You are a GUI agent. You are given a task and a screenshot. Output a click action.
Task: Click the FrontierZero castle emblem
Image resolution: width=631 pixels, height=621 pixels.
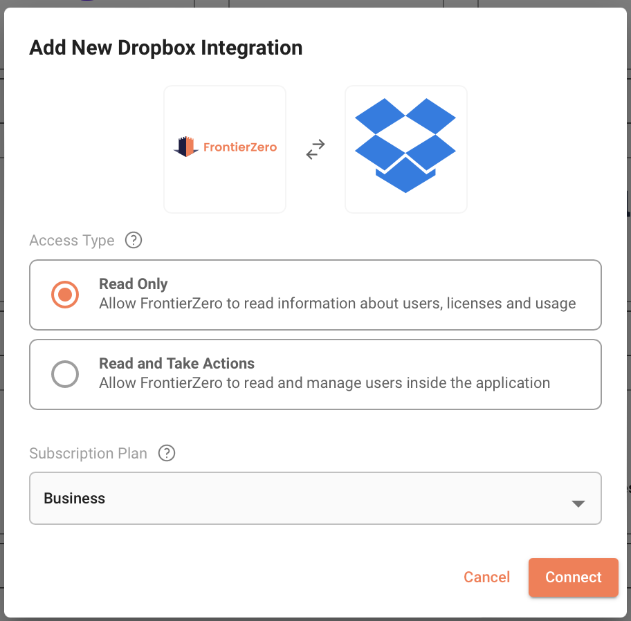186,147
